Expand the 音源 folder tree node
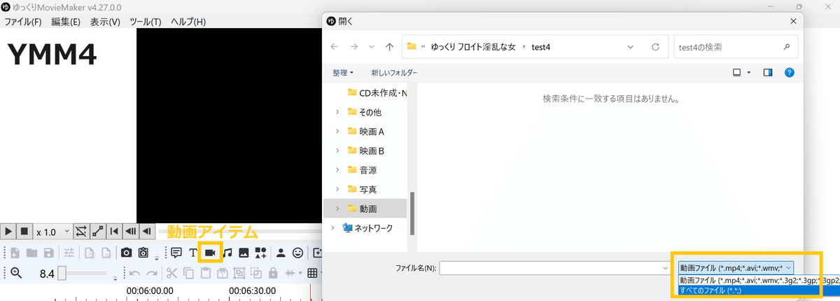The image size is (840, 301). tap(337, 170)
